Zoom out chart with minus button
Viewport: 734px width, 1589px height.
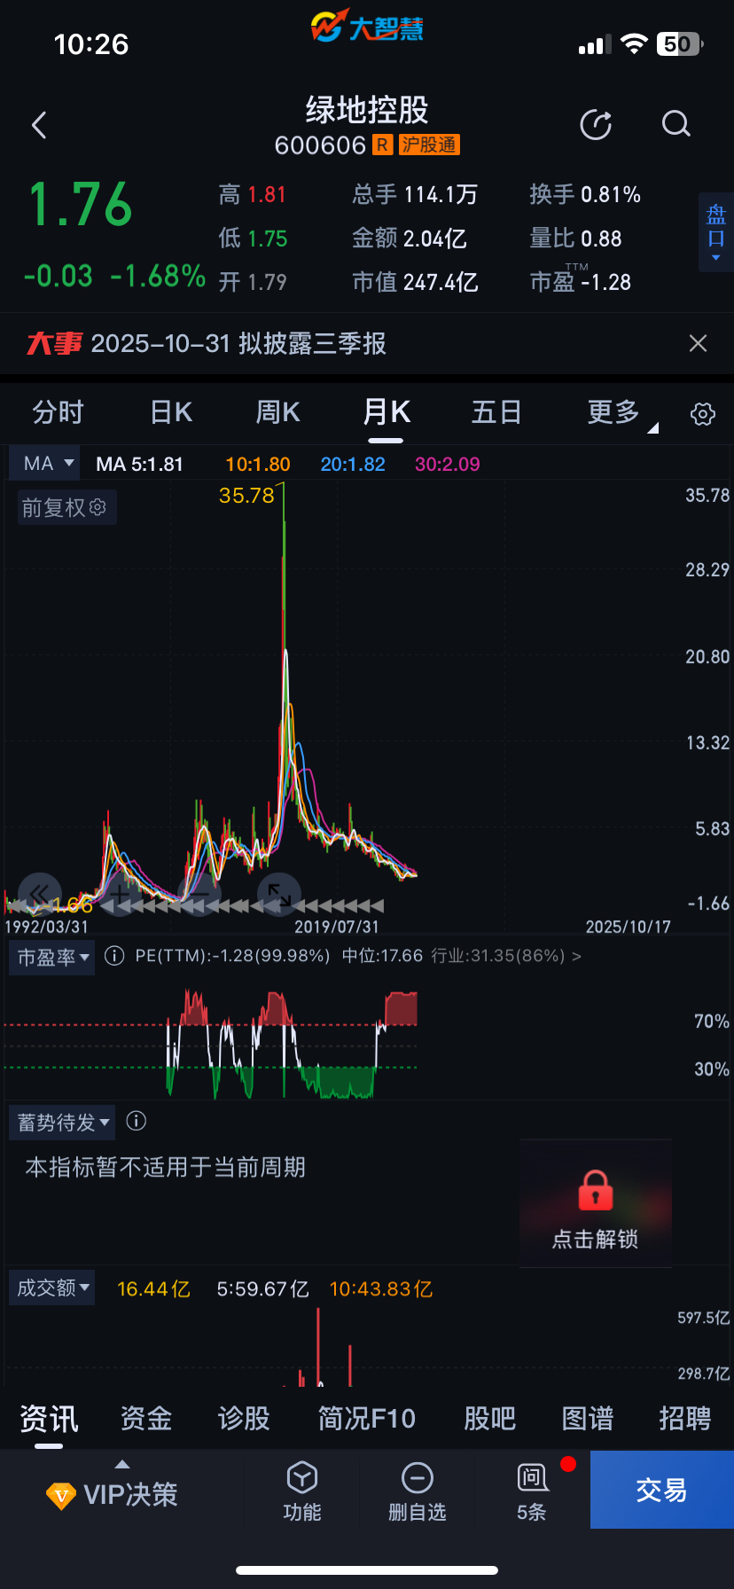[x=199, y=894]
